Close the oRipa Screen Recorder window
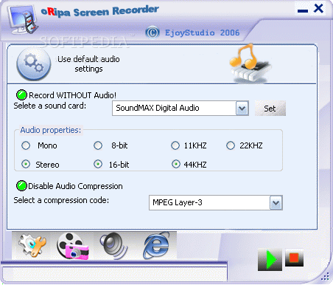 [318, 9]
